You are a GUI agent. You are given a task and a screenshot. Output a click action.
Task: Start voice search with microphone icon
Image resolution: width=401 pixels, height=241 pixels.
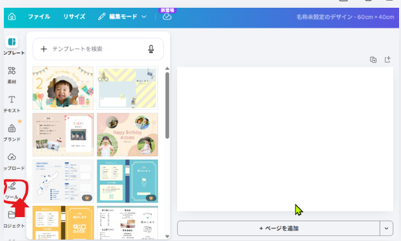coord(151,49)
